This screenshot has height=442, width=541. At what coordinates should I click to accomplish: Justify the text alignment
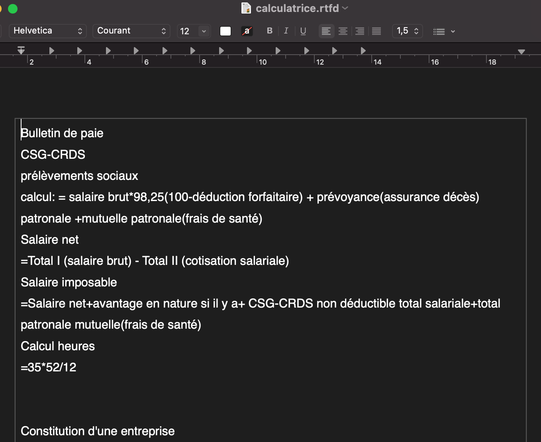(376, 31)
